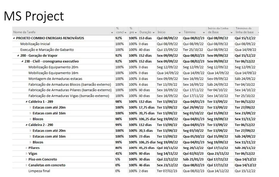Open the Início column filter dropdown
The image size is (279, 177).
coord(180,32)
